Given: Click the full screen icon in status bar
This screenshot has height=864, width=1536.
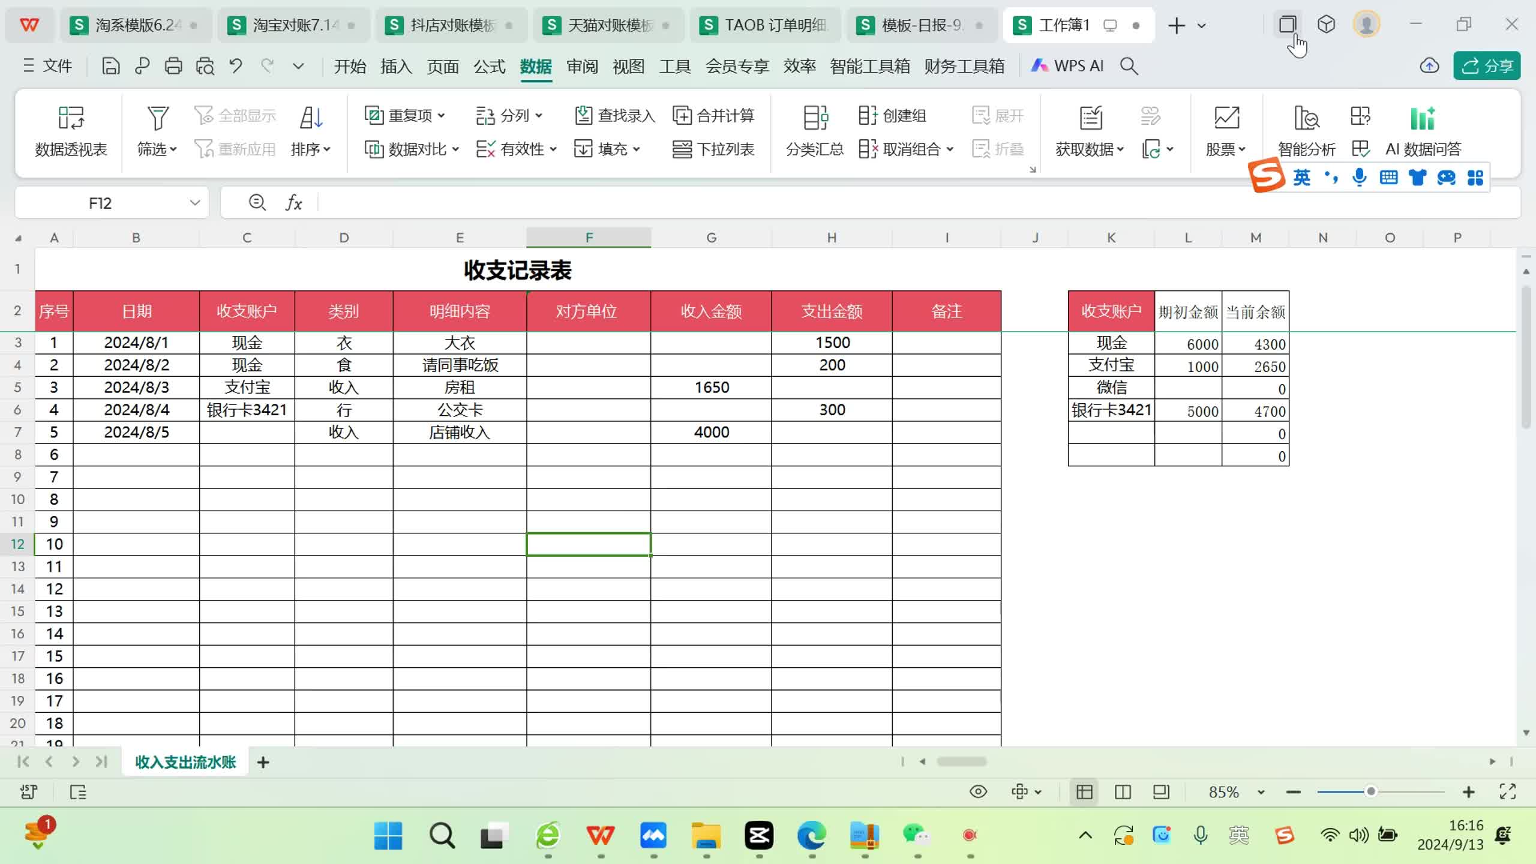Looking at the screenshot, I should pos(1507,791).
